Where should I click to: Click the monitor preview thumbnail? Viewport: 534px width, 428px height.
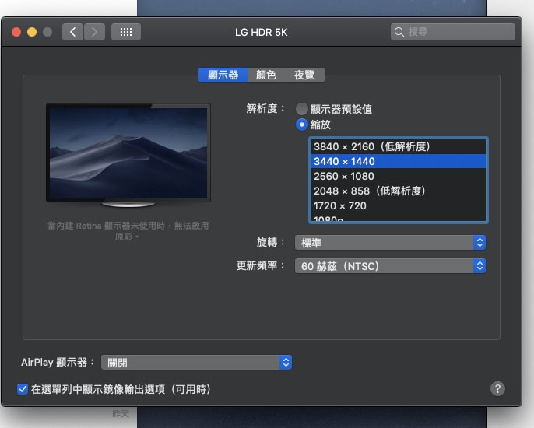(x=128, y=156)
